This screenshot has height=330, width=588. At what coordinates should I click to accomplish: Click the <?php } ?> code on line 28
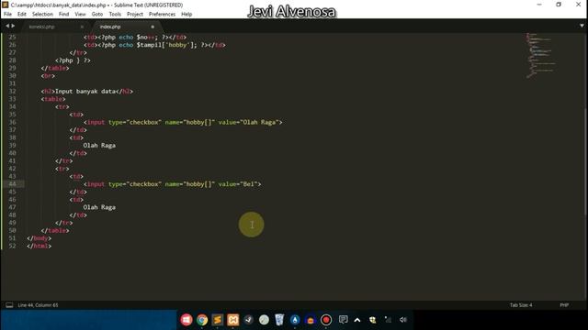(x=73, y=60)
